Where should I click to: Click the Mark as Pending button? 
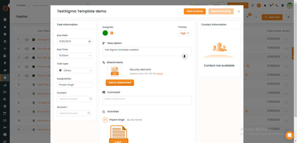[x=221, y=11]
